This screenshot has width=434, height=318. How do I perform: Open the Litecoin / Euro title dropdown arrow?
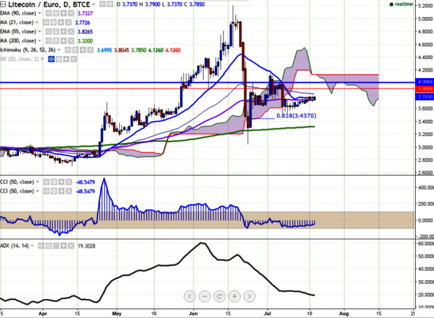[x=94, y=5]
